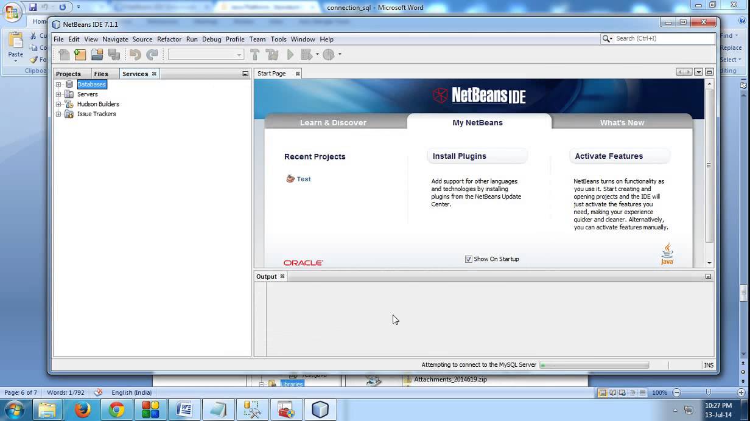Click the Oracle logo link
Viewport: 750px width, 421px height.
pyautogui.click(x=303, y=263)
